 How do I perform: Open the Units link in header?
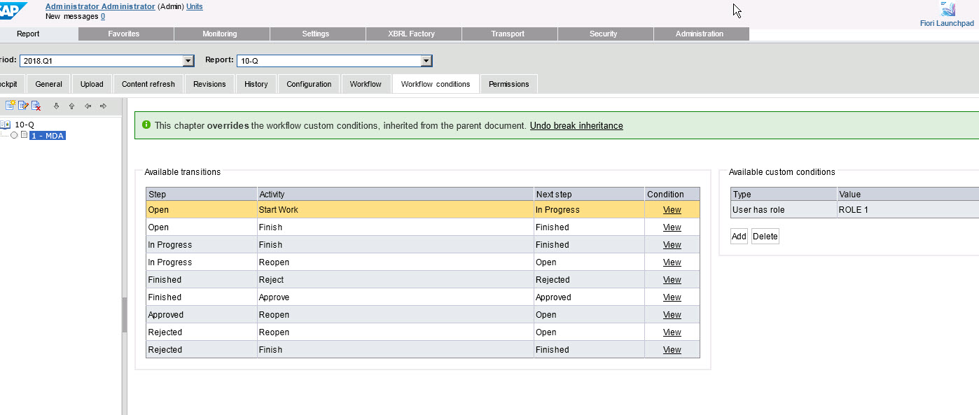click(x=195, y=6)
